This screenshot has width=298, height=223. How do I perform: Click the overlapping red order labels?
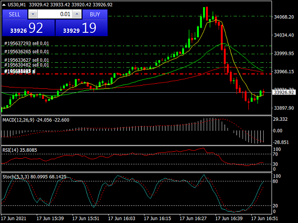pos(20,71)
